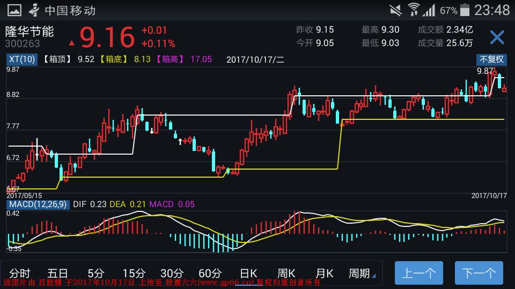Tap the muted sound status icon
This screenshot has width=515, height=289.
pyautogui.click(x=396, y=11)
